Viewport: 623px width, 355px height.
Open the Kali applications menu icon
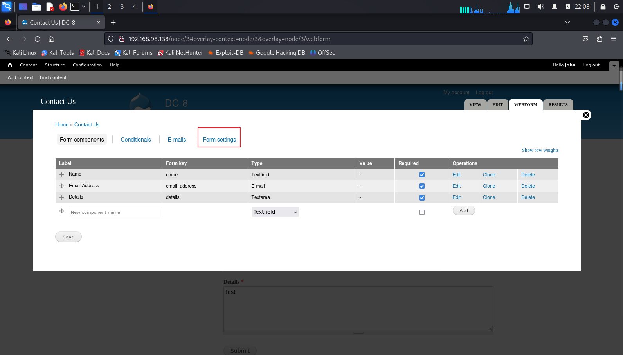click(7, 6)
